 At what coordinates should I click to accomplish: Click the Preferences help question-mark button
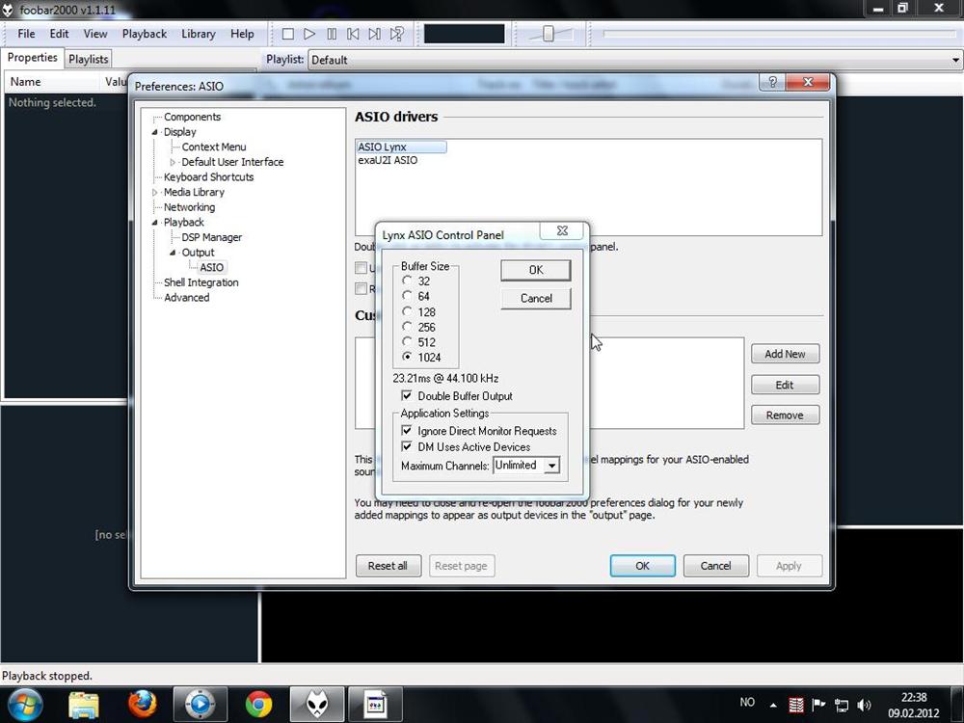[x=772, y=82]
